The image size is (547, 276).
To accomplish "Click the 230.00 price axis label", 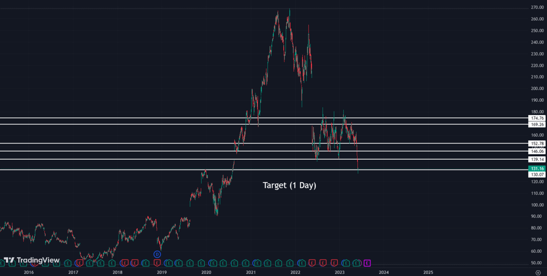I will (x=536, y=54).
